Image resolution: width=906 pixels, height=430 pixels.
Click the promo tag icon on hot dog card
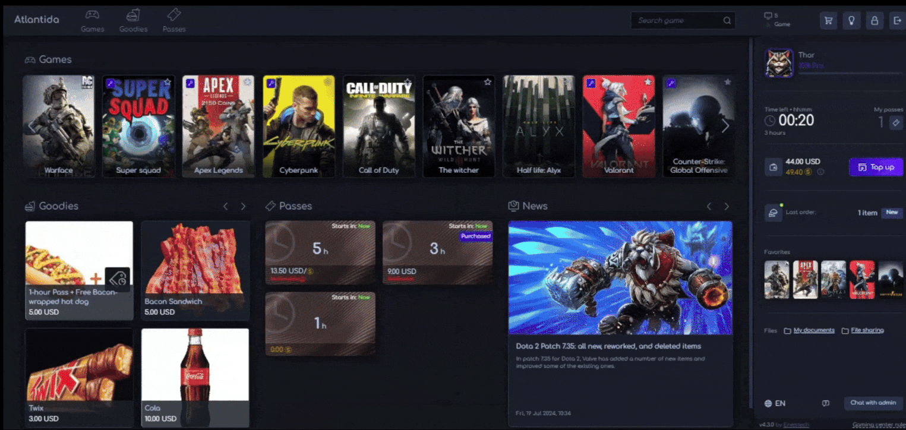tap(118, 279)
